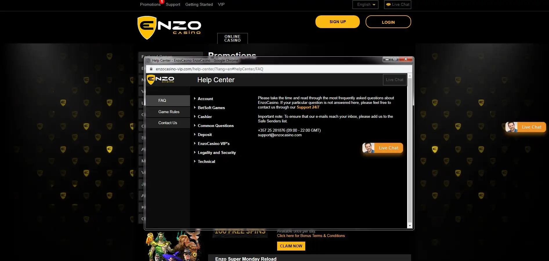Open the Contact Us tab

tap(167, 123)
